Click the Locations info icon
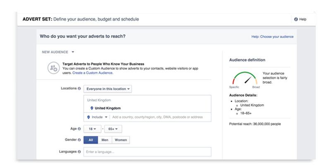This screenshot has height=167, width=331. pyautogui.click(x=79, y=89)
